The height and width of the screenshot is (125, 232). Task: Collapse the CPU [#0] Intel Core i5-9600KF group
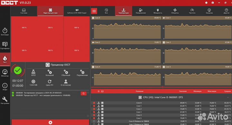pos(228,97)
